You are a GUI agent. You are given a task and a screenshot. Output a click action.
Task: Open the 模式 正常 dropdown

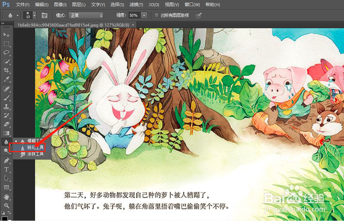point(86,15)
